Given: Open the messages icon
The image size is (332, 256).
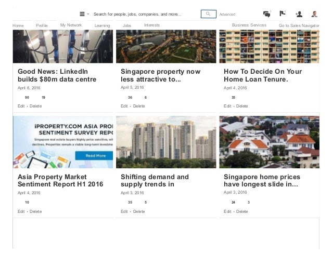Looking at the screenshot, I should point(267,14).
